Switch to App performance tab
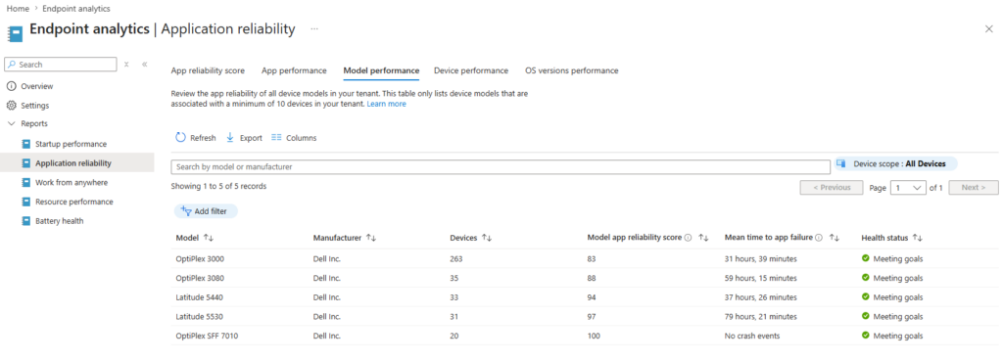The height and width of the screenshot is (362, 1003). pos(294,70)
